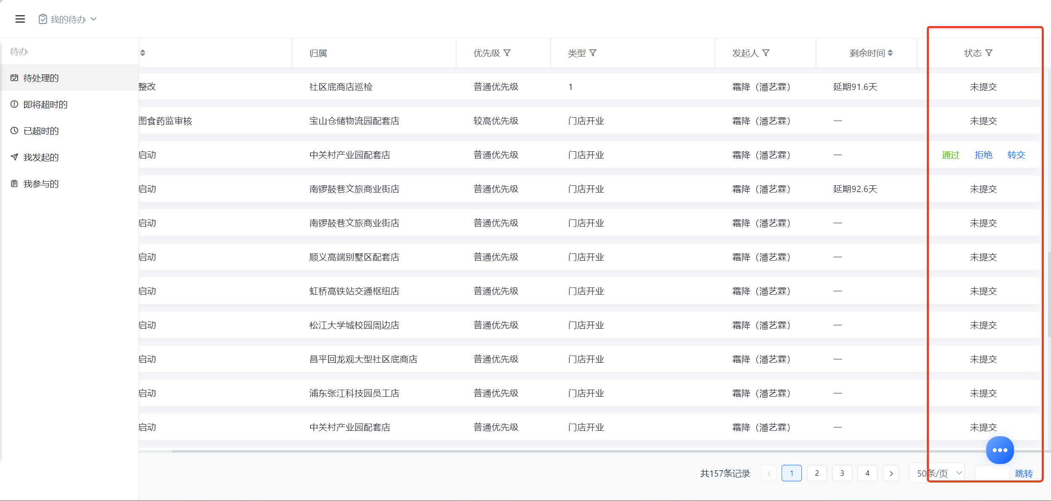Click the 我参与的 clipboard icon
The height and width of the screenshot is (501, 1051).
tap(14, 184)
